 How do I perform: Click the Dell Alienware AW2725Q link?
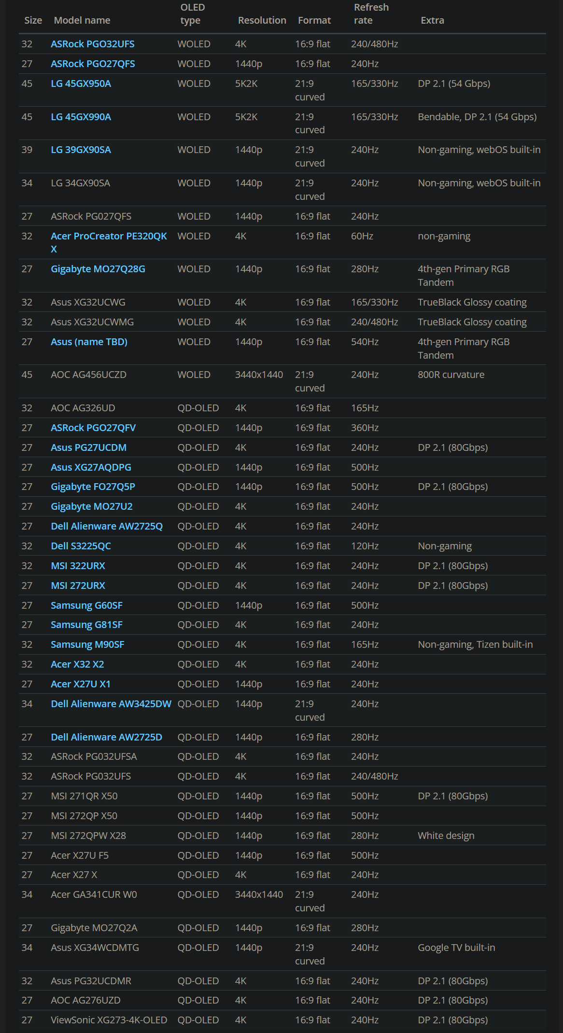107,526
